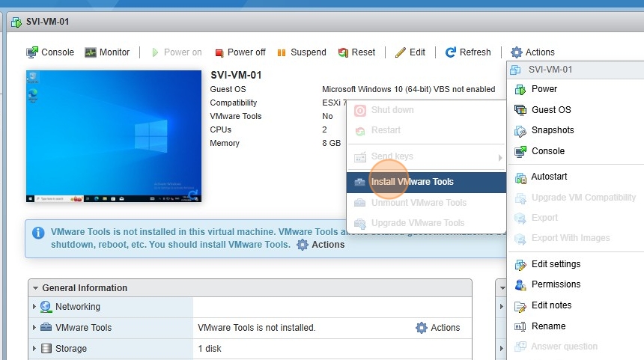Screen dimensions: 644x360
Task: Click the Guest OS value text
Action: tap(409, 89)
